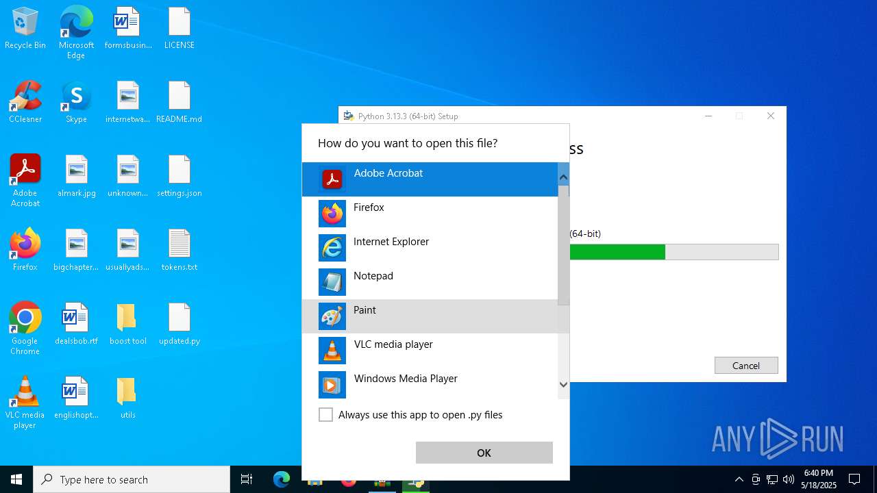This screenshot has height=493, width=877.
Task: Select the settings.json file
Action: 180,177
